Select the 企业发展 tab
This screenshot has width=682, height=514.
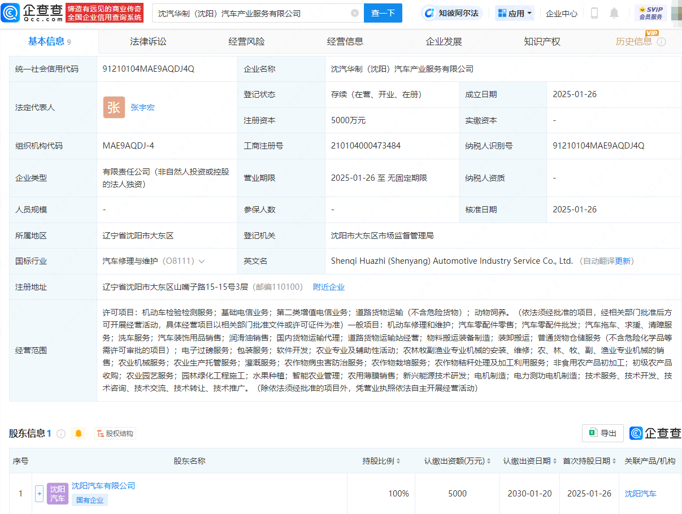click(x=444, y=41)
